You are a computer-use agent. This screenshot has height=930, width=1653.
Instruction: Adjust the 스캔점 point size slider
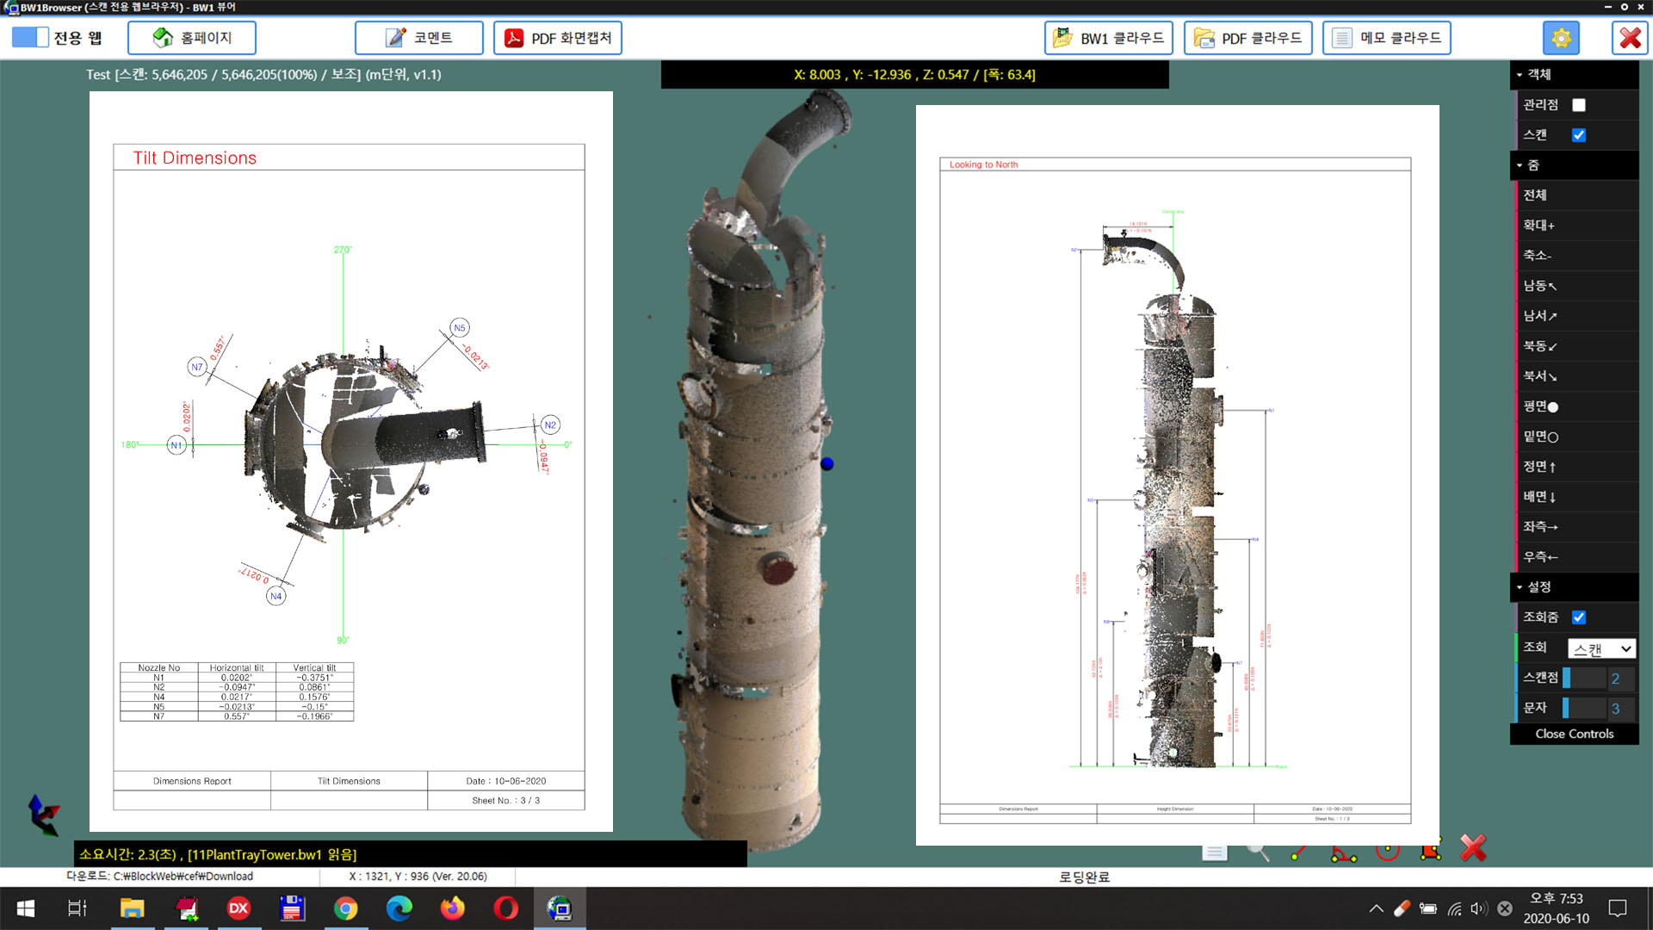click(1584, 679)
